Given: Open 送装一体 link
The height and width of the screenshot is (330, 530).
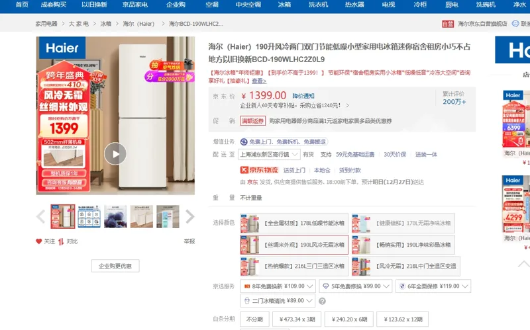Looking at the screenshot, I should (426, 155).
